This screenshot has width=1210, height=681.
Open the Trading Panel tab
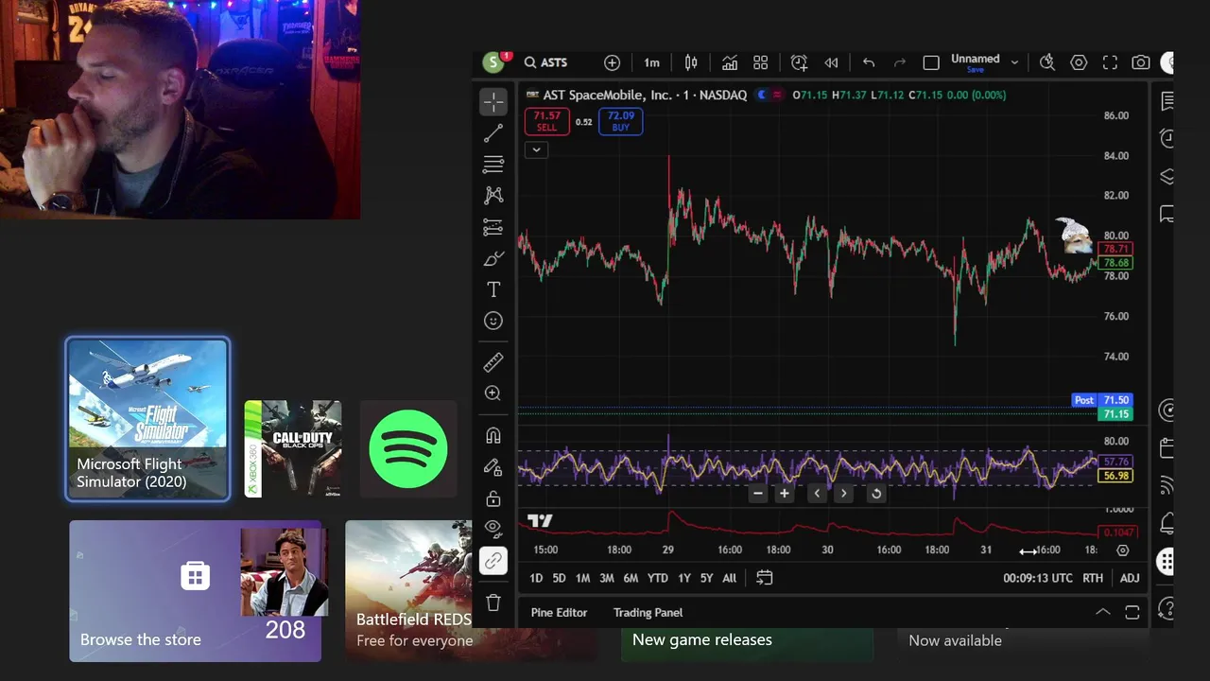648,613
